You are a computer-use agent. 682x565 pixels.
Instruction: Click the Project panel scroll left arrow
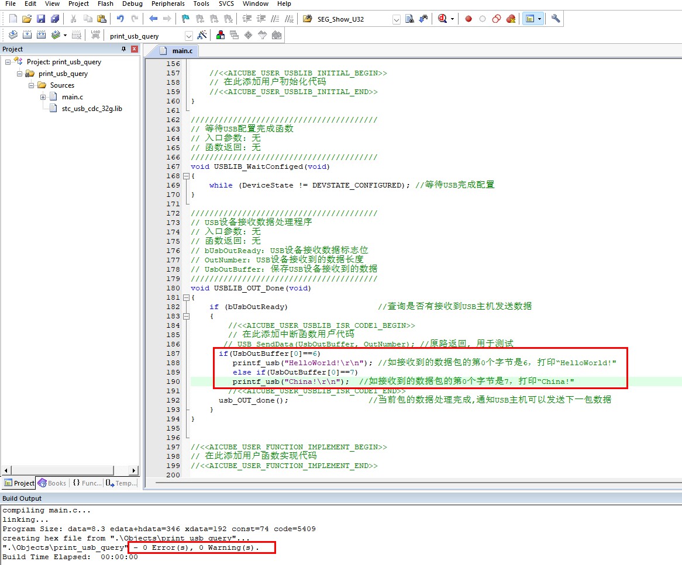(x=6, y=470)
